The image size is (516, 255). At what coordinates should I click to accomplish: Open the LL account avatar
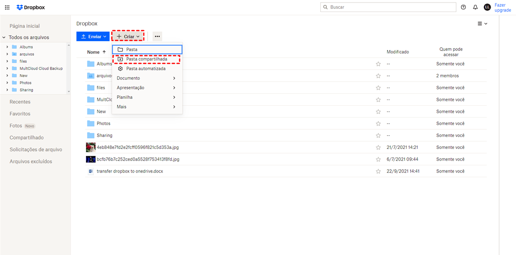tap(487, 7)
